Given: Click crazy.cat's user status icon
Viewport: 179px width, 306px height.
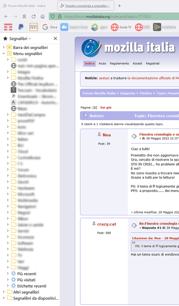Looking at the screenshot, I should 94,223.
